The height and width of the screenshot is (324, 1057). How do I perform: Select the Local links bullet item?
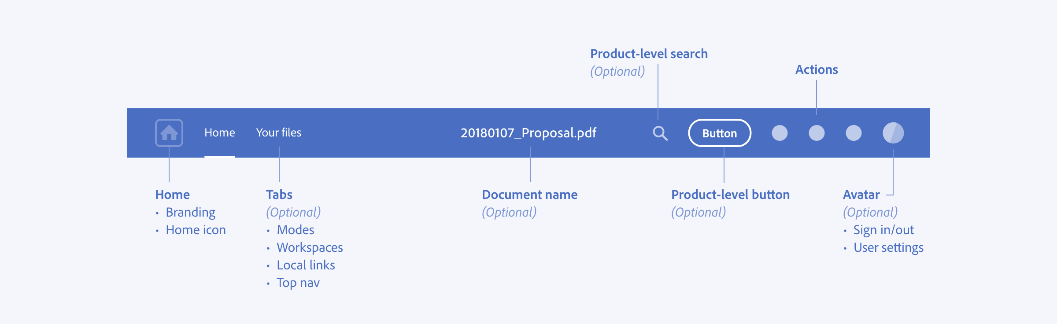tap(306, 265)
